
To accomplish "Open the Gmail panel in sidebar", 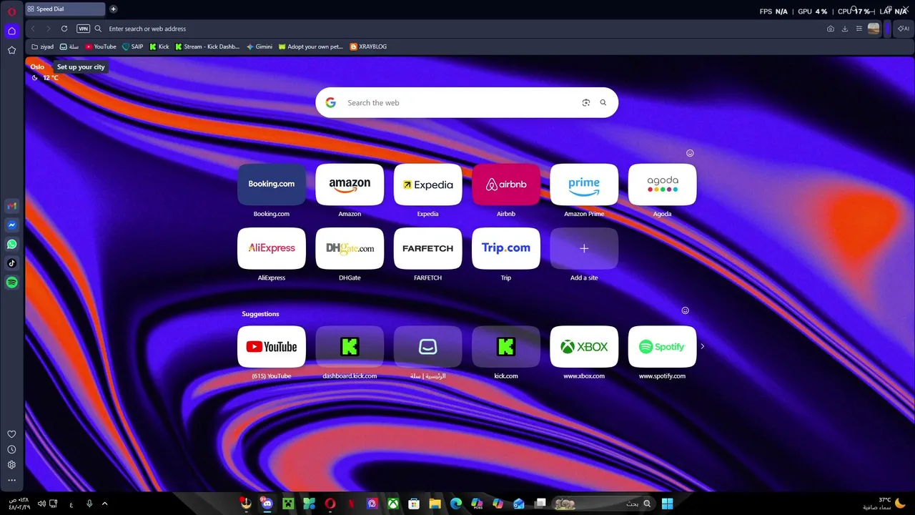I will pos(11,206).
